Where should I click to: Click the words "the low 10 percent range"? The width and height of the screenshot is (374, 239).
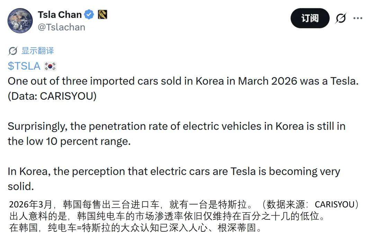click(x=69, y=142)
